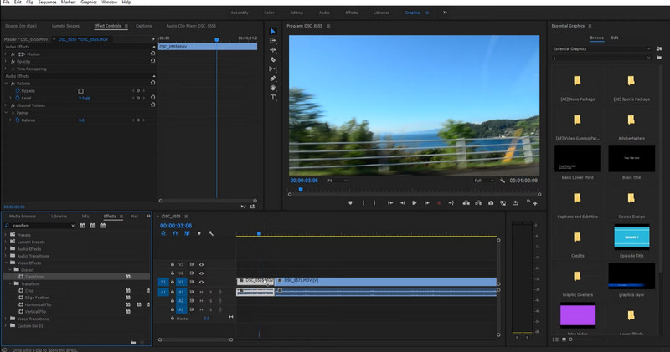Toggle lock on track V3
Viewport: 670px width, 352px height.
pyautogui.click(x=173, y=264)
